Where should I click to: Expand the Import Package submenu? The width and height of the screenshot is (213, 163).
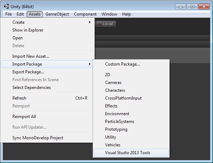(47, 64)
